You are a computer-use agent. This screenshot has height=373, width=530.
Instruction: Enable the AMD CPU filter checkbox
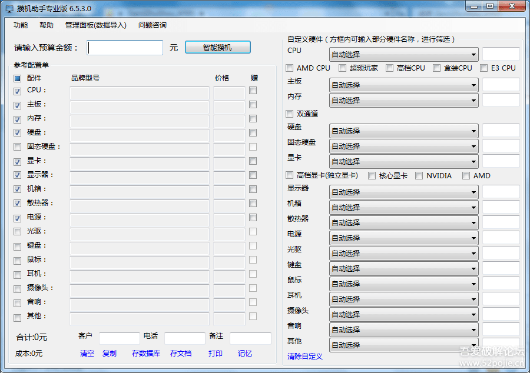click(x=289, y=68)
